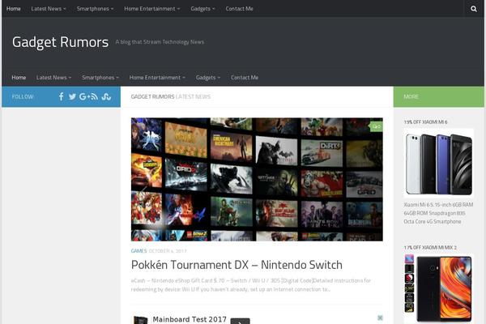The height and width of the screenshot is (324, 486).
Task: Expand Smartphones dropdown in top bar
Action: coord(95,9)
